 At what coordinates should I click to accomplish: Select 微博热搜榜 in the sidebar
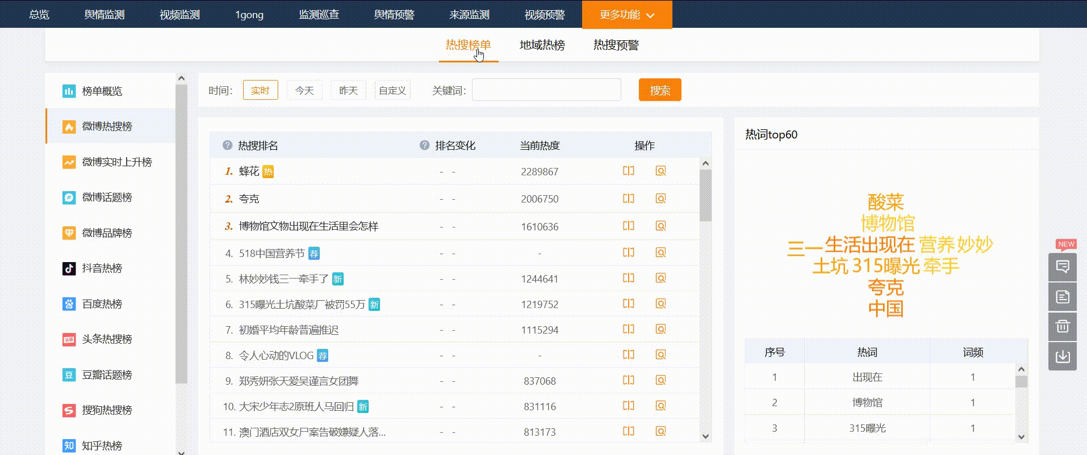107,127
